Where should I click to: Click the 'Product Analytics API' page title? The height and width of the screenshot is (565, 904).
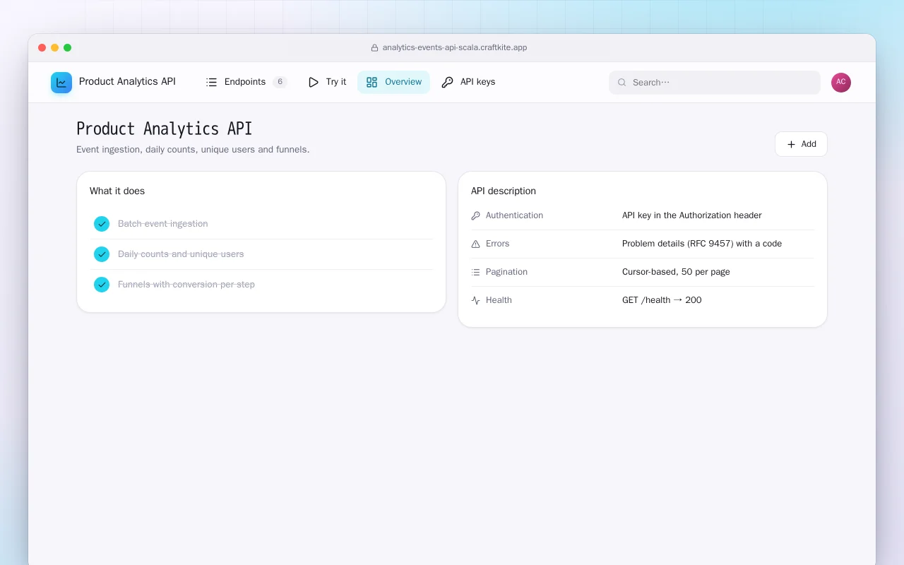[164, 129]
